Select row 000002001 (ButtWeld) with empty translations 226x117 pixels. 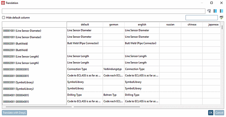click(x=34, y=50)
